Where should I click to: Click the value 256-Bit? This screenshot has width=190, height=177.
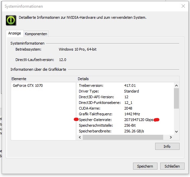click(x=130, y=125)
